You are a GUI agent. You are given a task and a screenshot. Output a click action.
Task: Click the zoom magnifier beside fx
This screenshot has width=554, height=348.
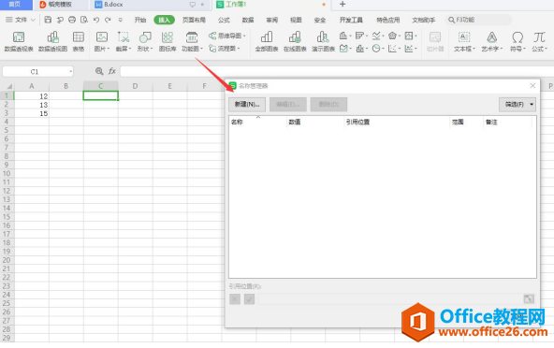[99, 71]
